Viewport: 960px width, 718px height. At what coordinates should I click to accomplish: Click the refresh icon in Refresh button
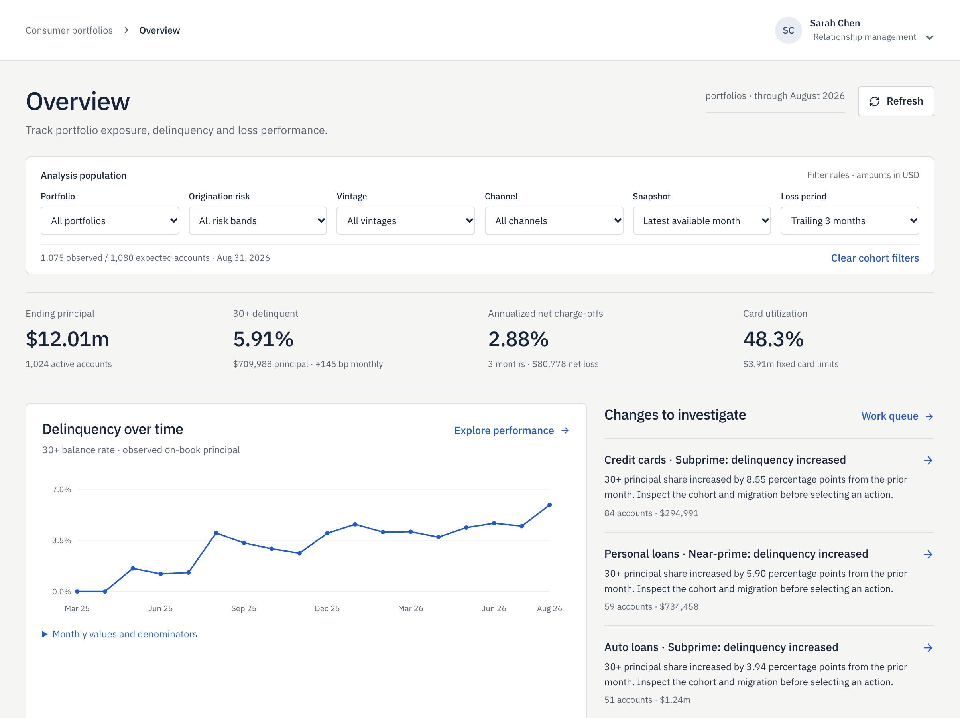[875, 101]
